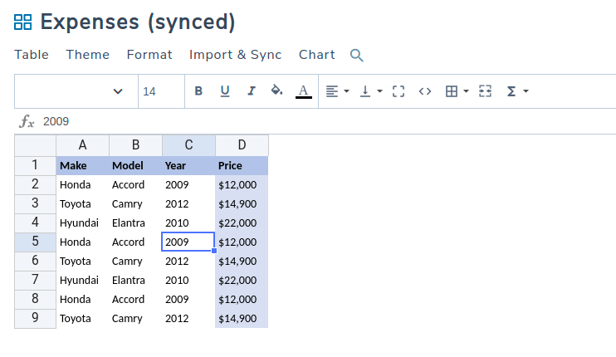
Task: Click the text wrap bracket icon
Action: pos(398,91)
